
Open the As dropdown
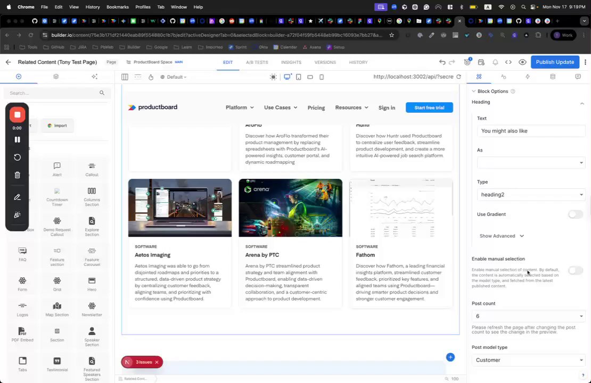point(531,163)
